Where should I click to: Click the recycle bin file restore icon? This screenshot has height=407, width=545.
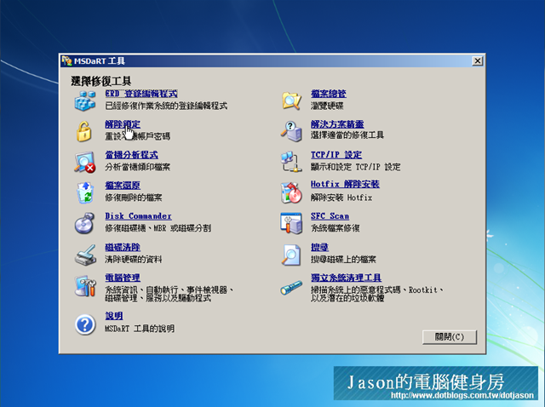(85, 192)
